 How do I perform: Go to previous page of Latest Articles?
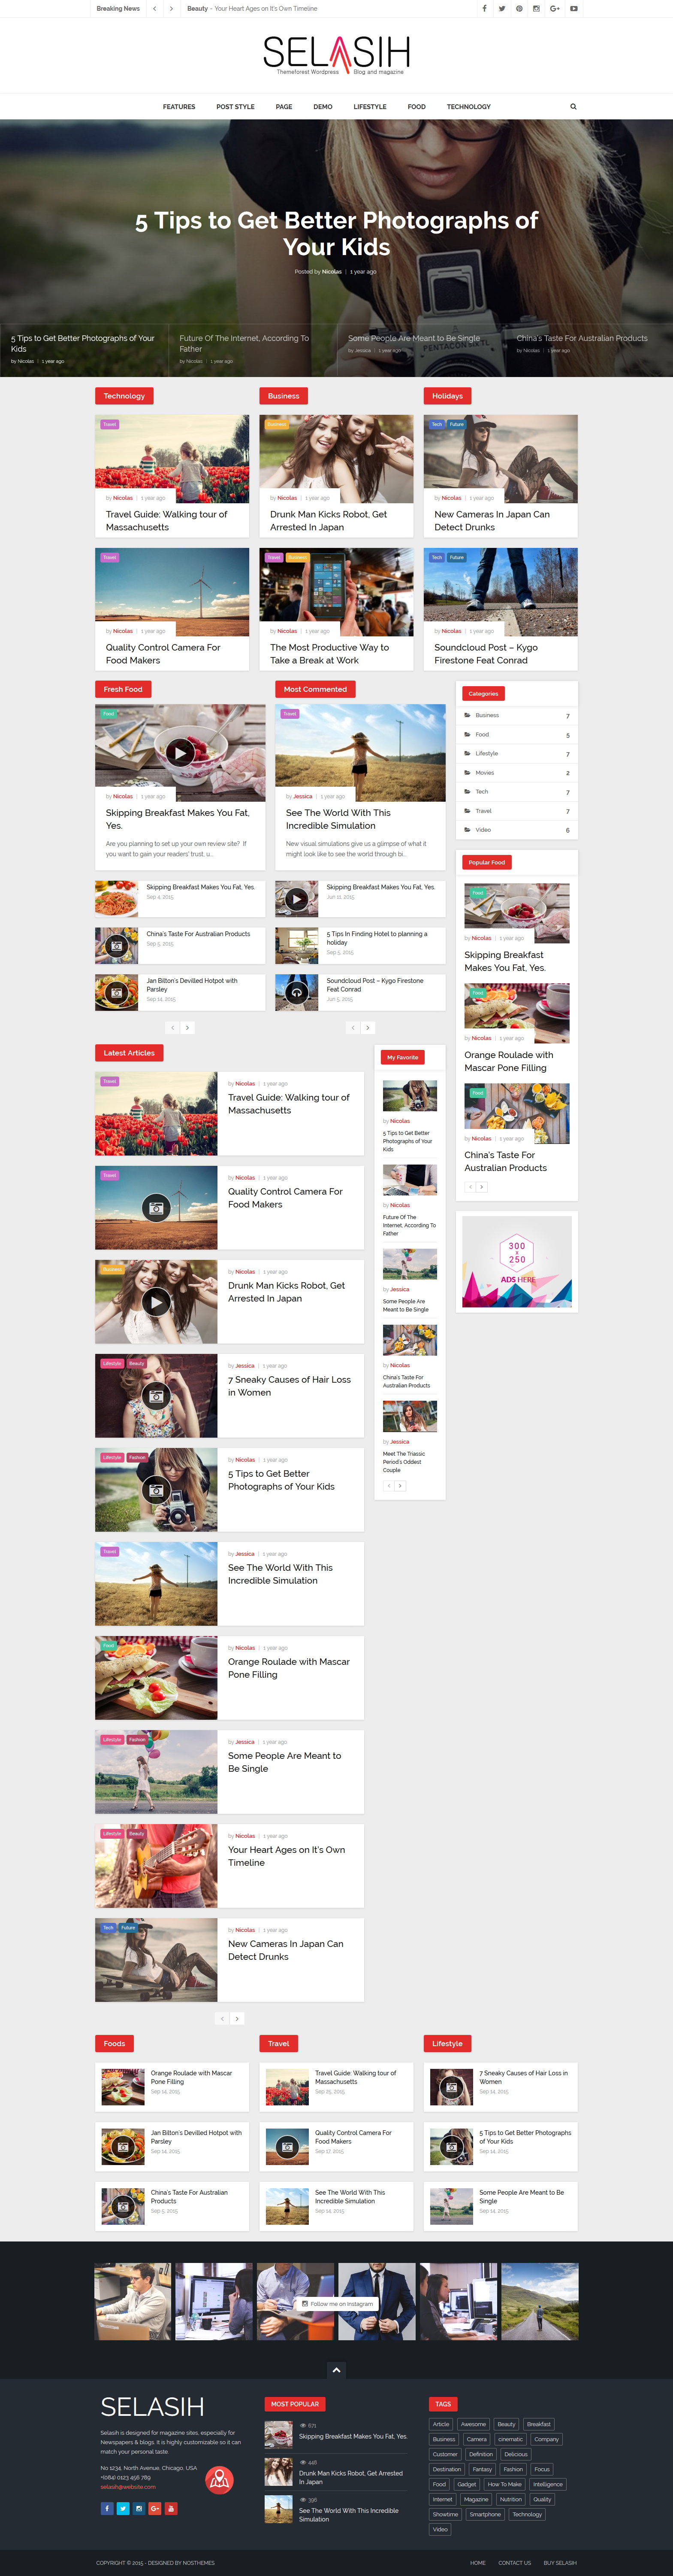222,2018
